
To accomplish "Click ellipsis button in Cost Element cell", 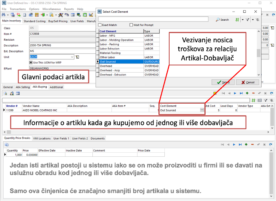I will [x=202, y=110].
